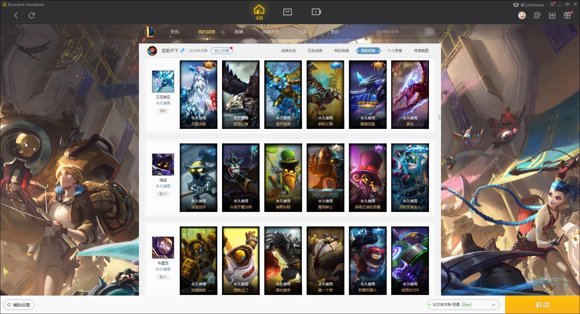Open the 钢铁之门 skin card
Viewport: 580px width, 314px height.
click(241, 261)
